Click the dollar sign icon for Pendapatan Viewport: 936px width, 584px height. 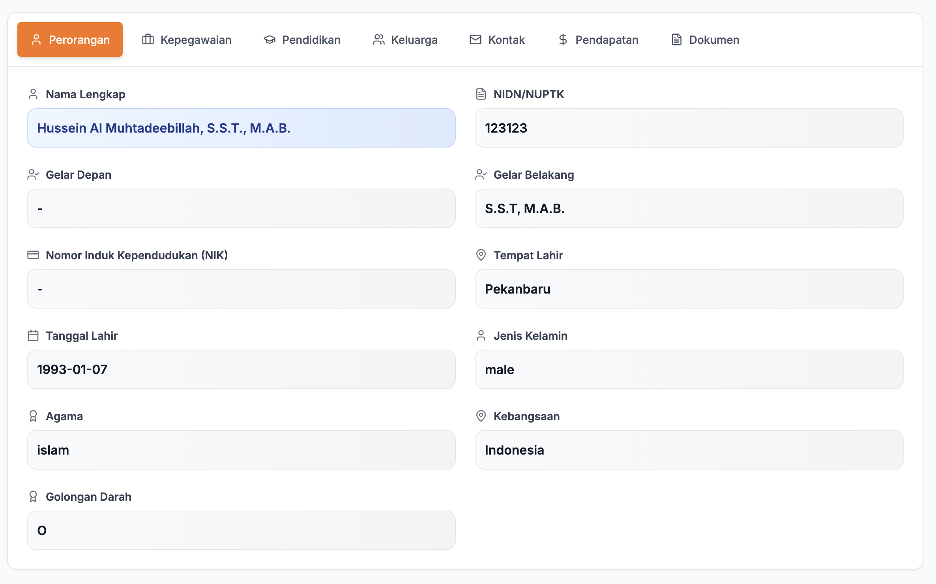(x=563, y=39)
